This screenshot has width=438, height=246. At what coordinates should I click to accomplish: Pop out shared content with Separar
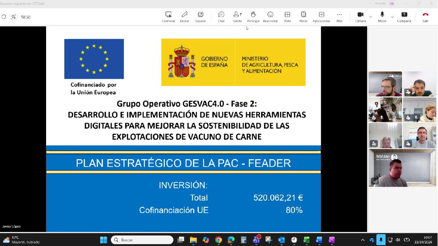tap(200, 17)
